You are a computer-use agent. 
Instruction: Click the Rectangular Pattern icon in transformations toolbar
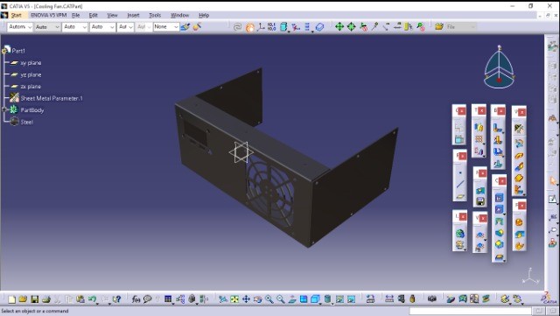[x=479, y=139]
